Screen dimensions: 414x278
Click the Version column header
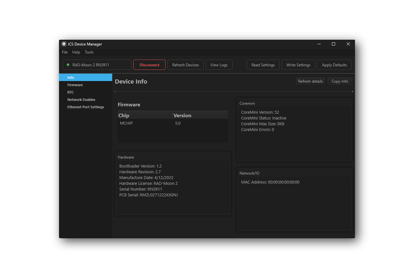tap(200, 115)
